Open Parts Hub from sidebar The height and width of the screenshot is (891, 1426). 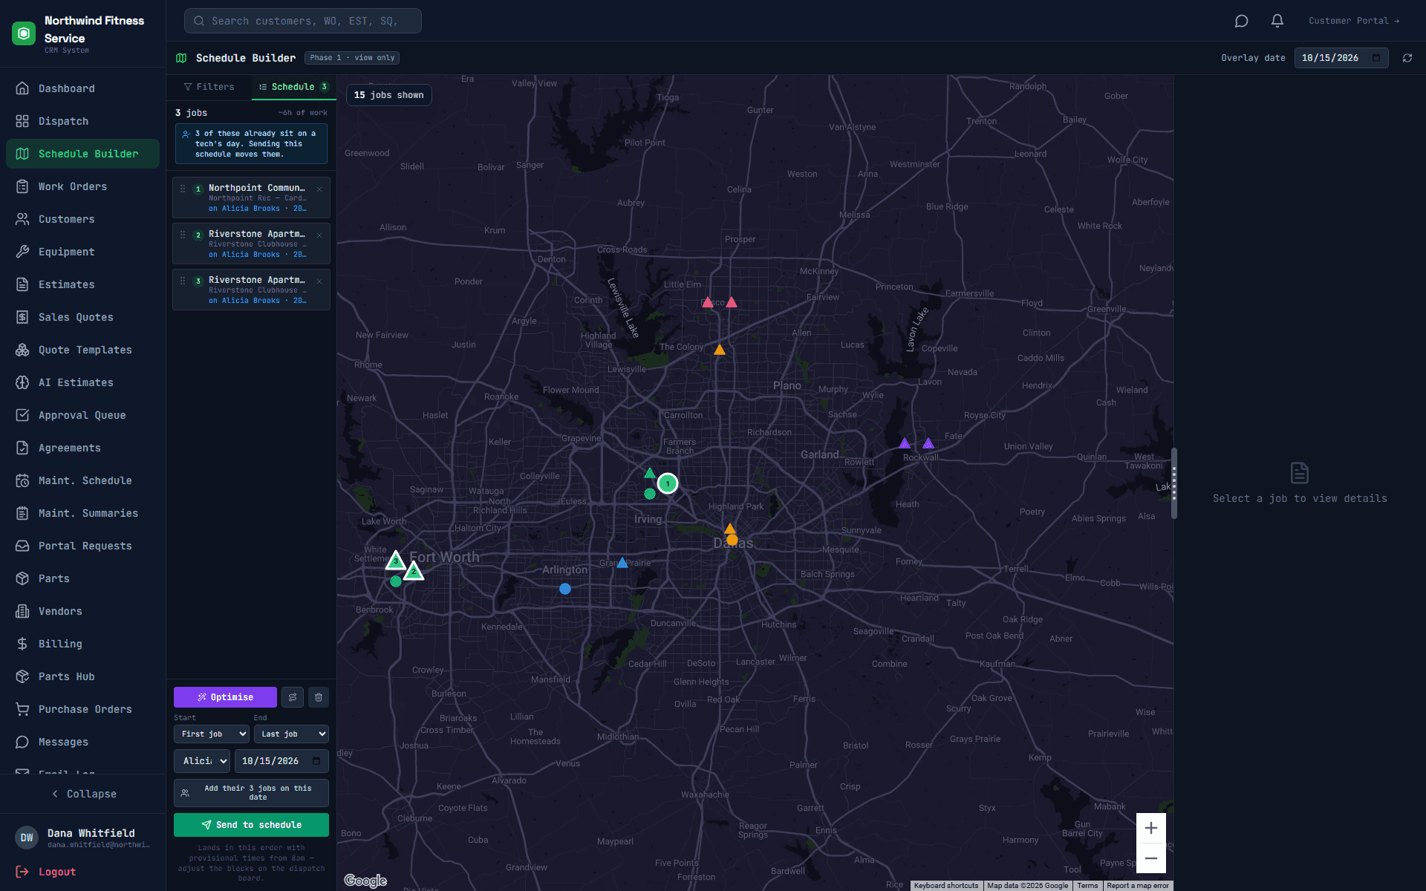click(x=82, y=676)
